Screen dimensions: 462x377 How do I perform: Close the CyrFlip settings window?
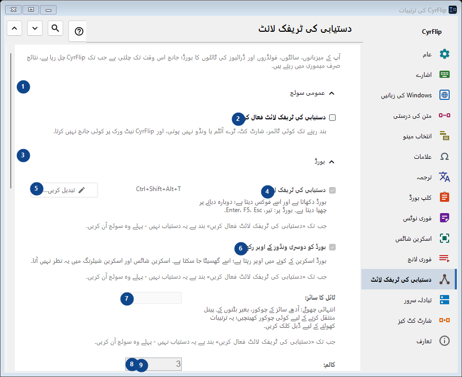pos(13,10)
